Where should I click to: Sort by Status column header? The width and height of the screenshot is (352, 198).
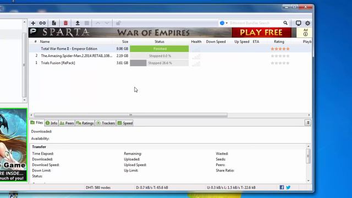pyautogui.click(x=159, y=42)
